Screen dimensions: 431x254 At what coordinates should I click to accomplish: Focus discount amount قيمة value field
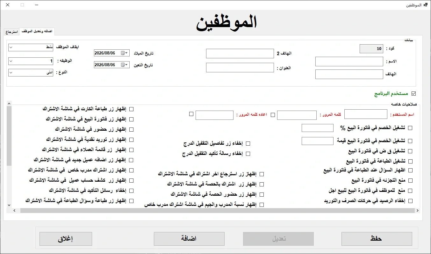tap(317, 141)
